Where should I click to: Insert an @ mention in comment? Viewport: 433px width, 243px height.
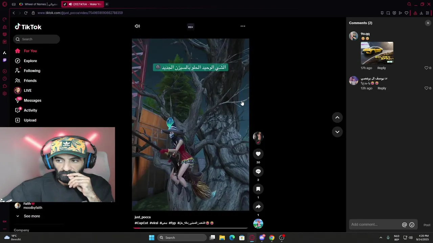pyautogui.click(x=404, y=225)
